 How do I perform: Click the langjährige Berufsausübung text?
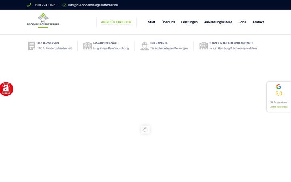click(x=111, y=48)
